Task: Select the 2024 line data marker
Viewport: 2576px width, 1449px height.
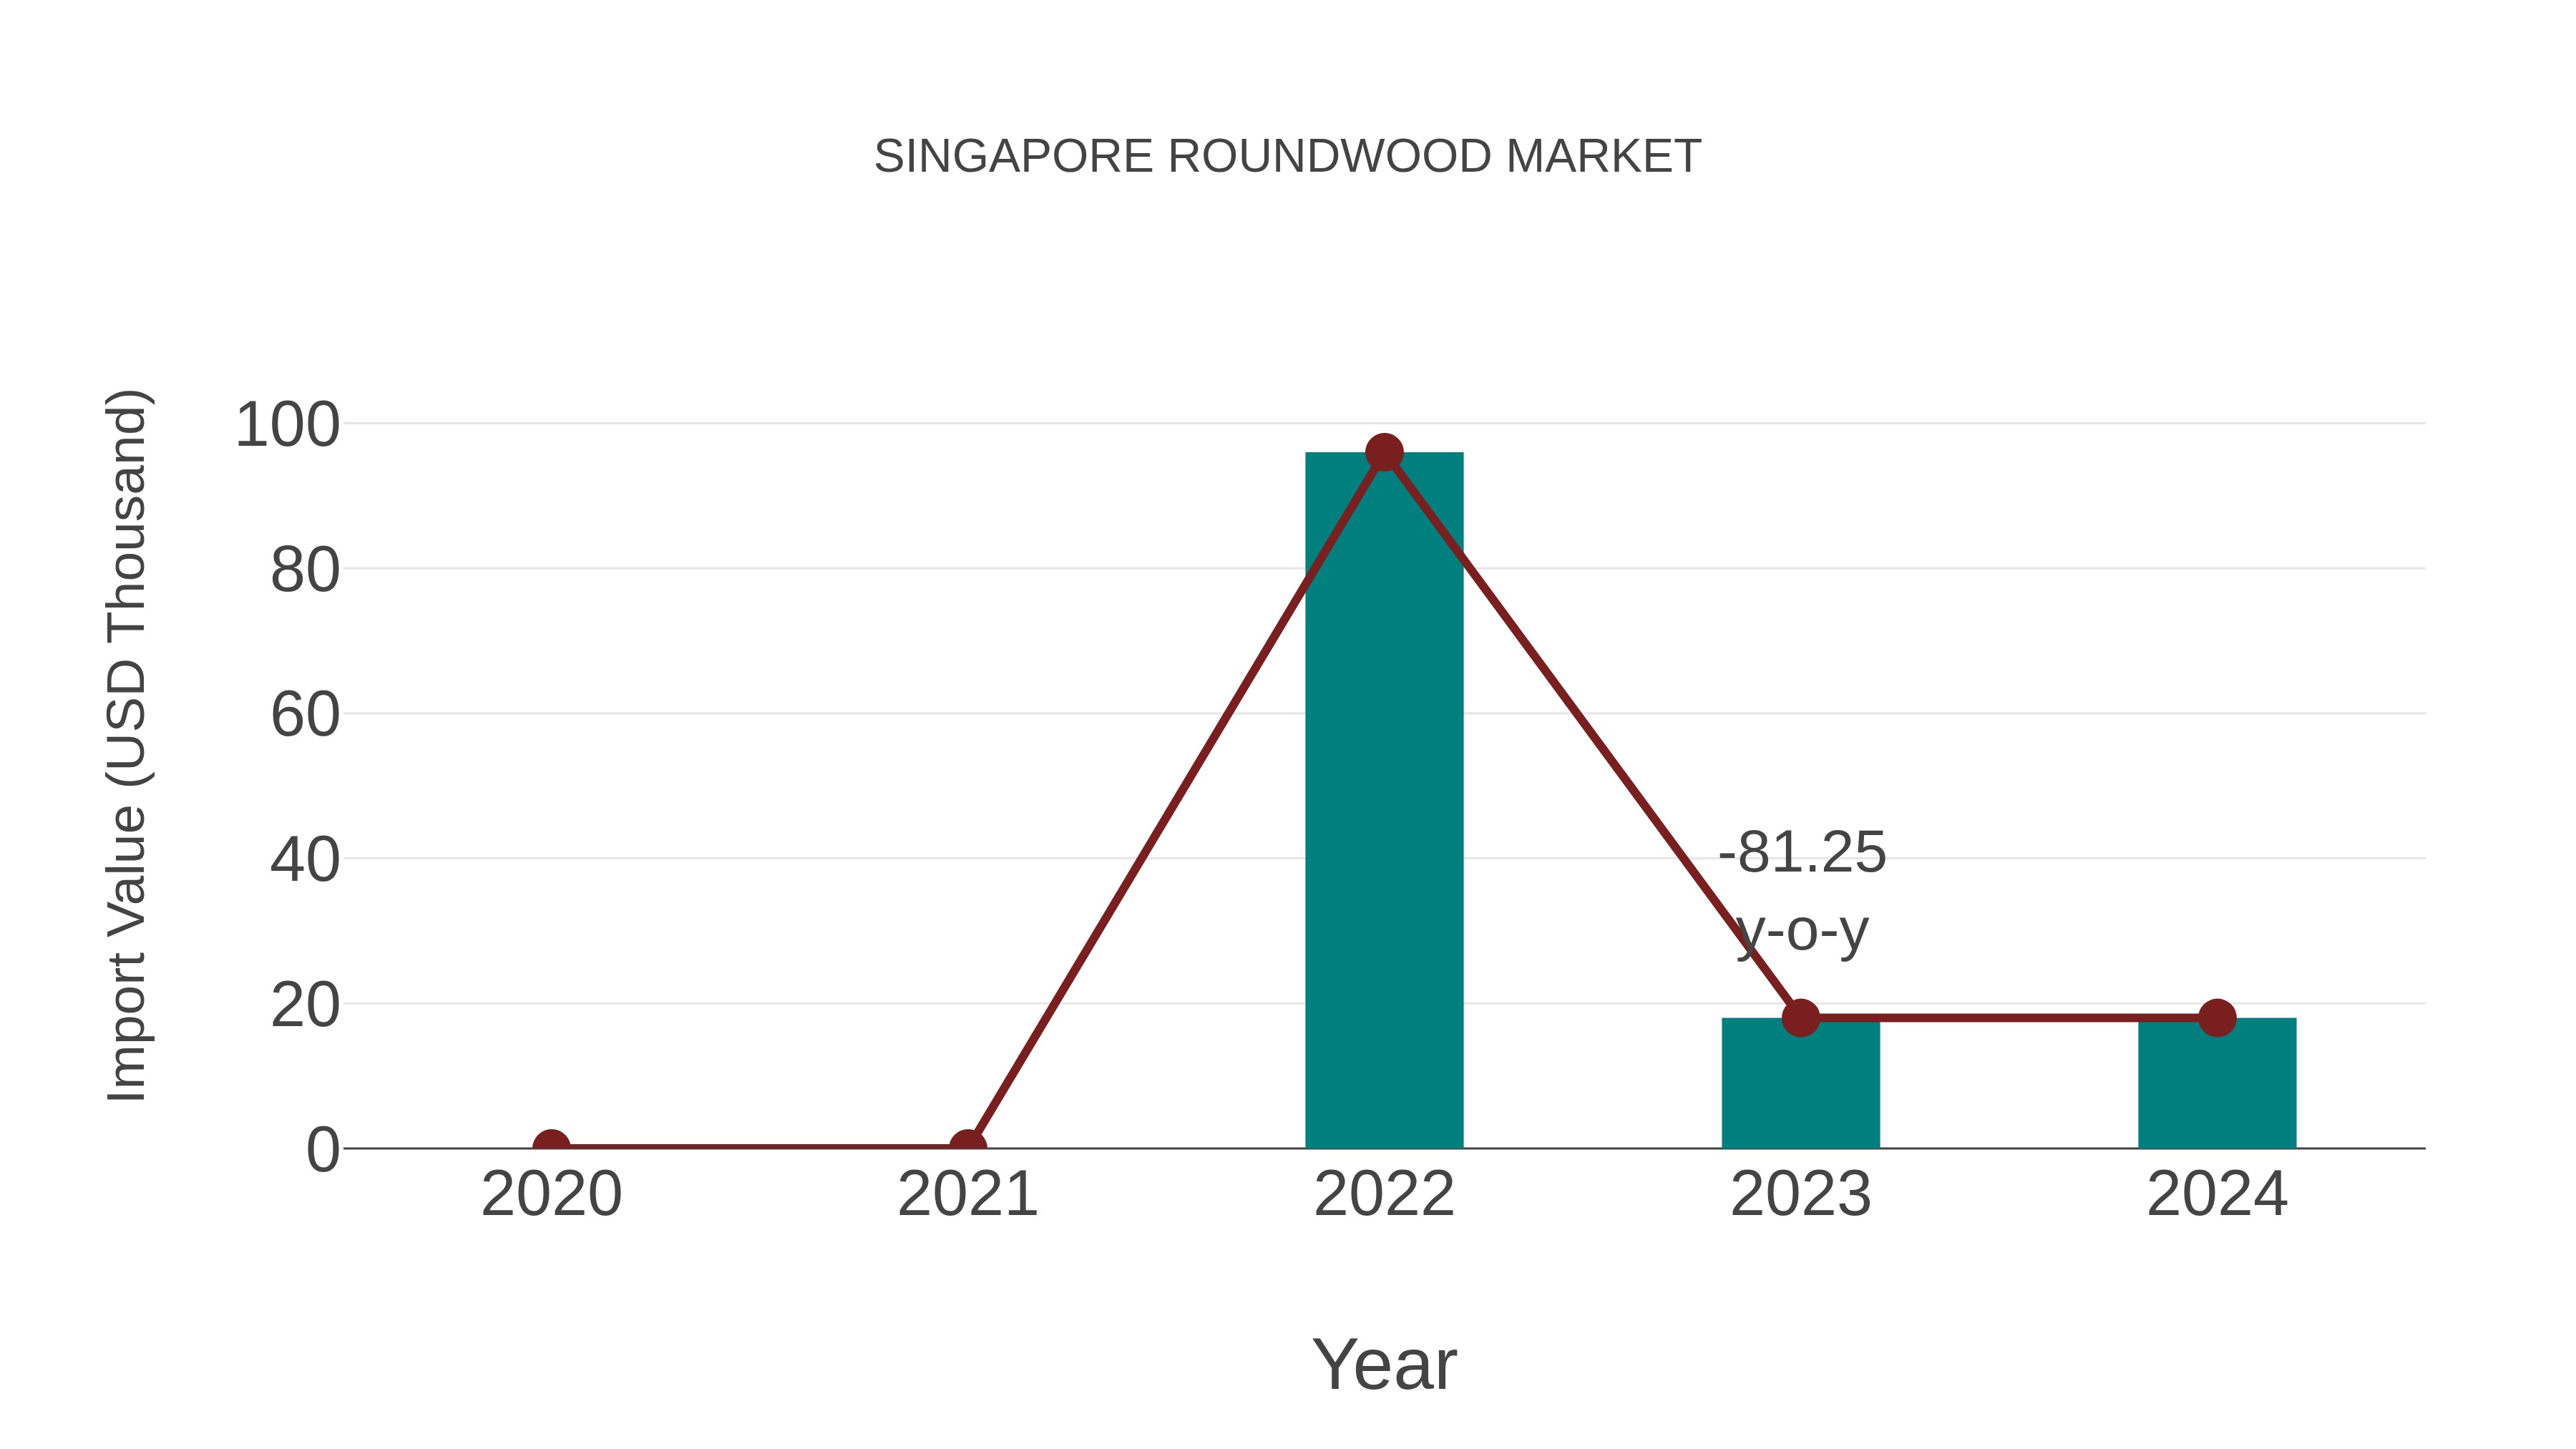Action: click(x=2217, y=1018)
